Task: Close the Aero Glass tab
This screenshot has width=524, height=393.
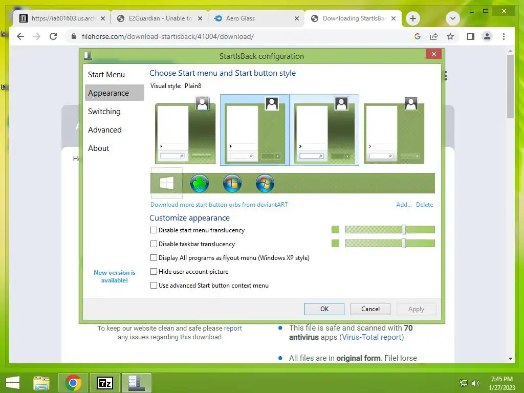Action: (x=296, y=18)
